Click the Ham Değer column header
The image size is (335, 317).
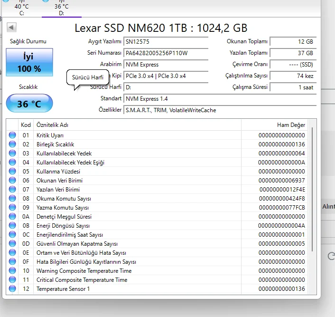coord(274,125)
